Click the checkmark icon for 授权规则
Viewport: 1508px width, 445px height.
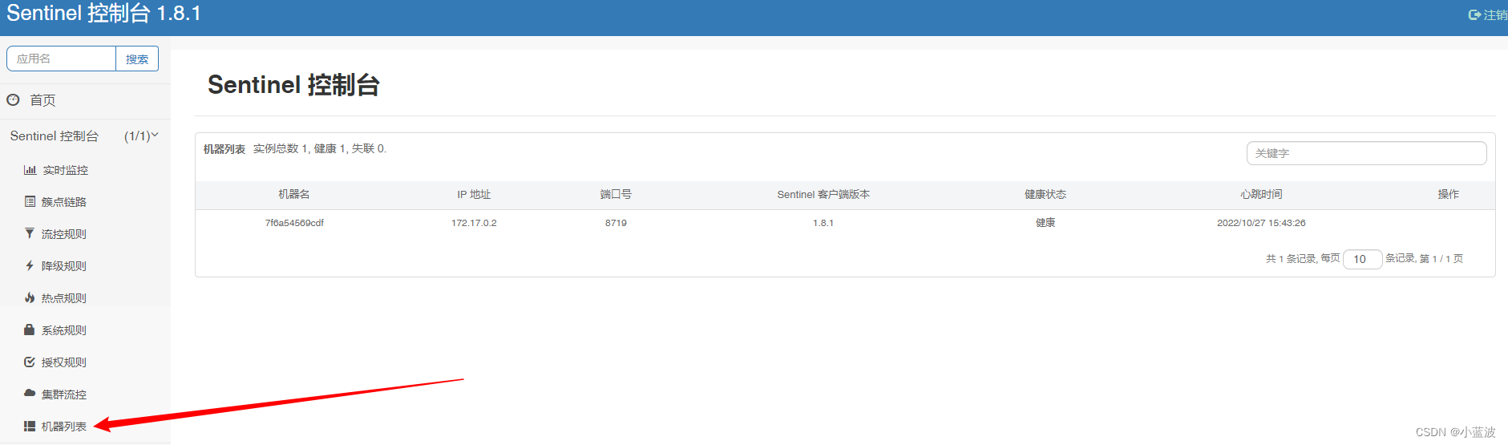click(30, 362)
